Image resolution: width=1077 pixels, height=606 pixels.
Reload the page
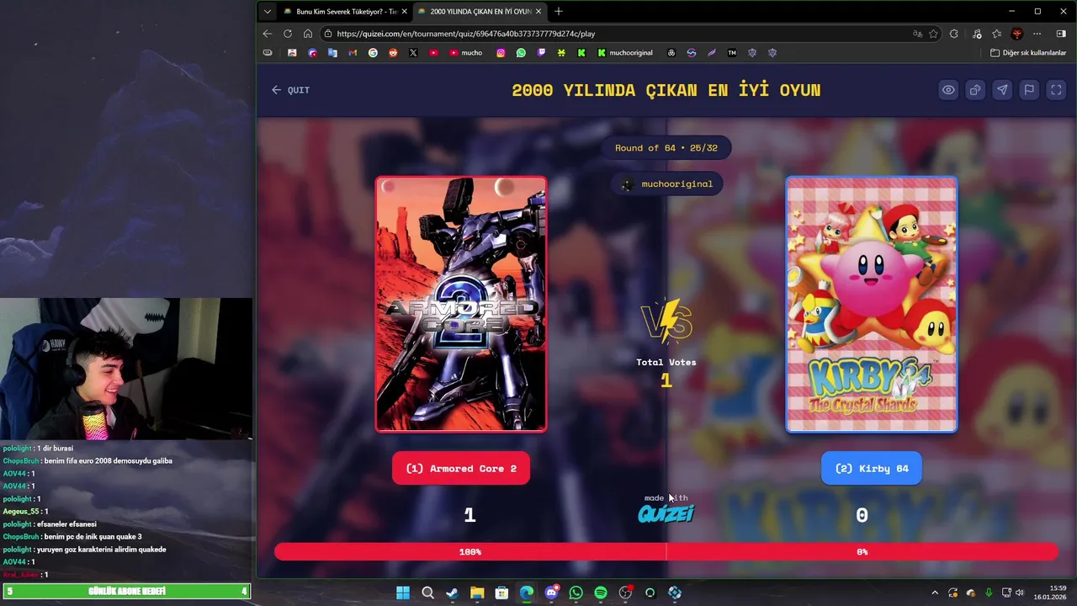[288, 34]
